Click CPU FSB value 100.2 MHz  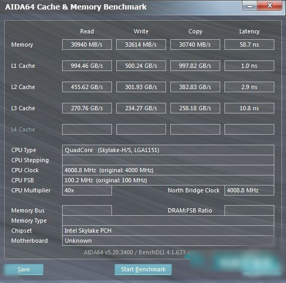[x=168, y=180]
